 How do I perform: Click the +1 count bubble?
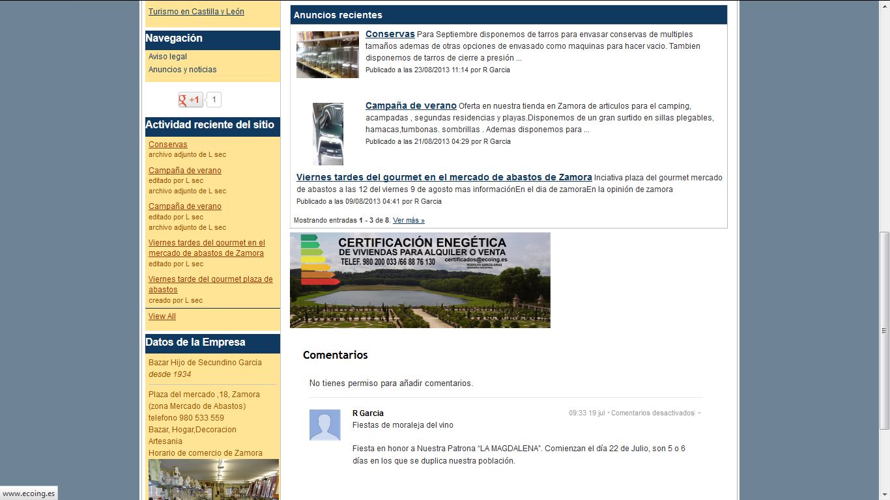tap(214, 100)
